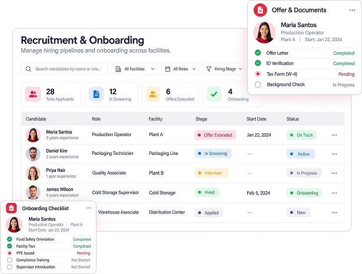Open the All Facilities dropdown

pos(135,69)
